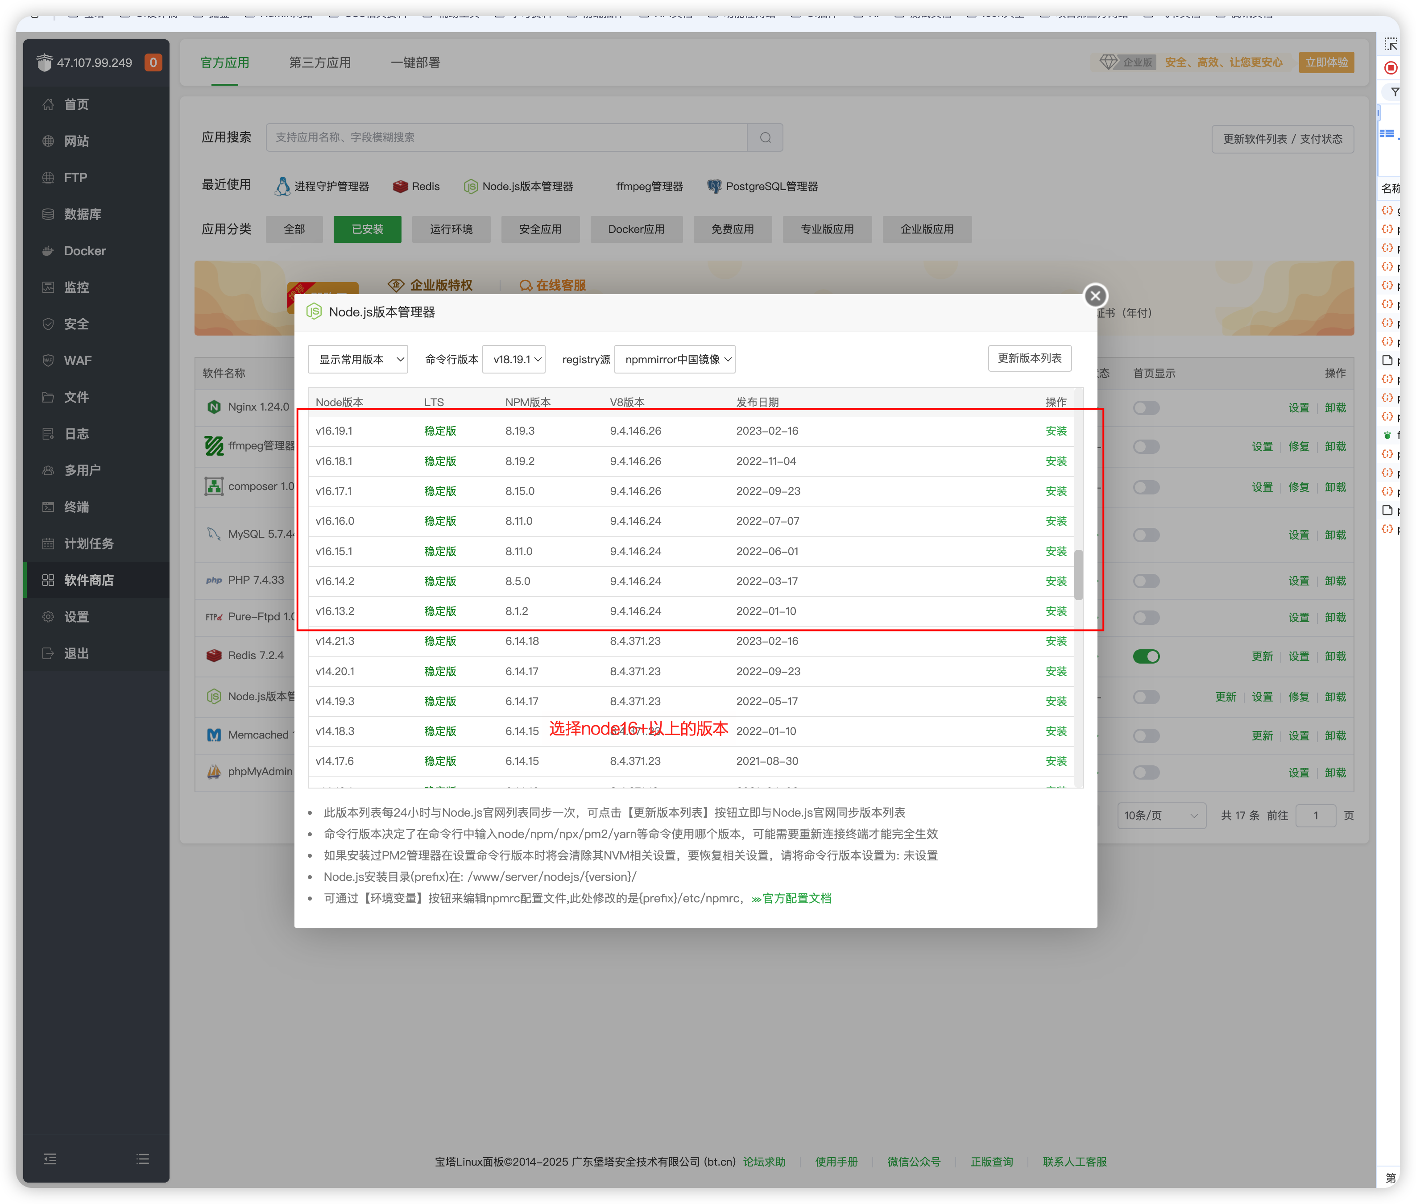Viewport: 1416px width, 1204px height.
Task: Click the 应用搜索 input field
Action: (x=506, y=138)
